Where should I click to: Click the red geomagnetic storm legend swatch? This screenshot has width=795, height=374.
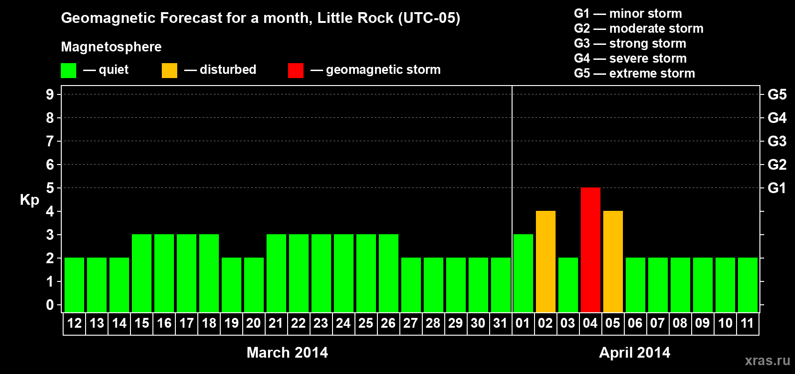point(296,71)
